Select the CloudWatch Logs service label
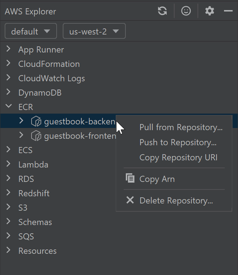 coord(52,78)
